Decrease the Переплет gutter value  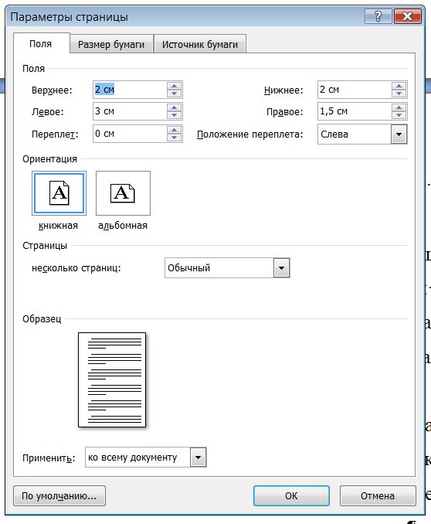tap(174, 138)
